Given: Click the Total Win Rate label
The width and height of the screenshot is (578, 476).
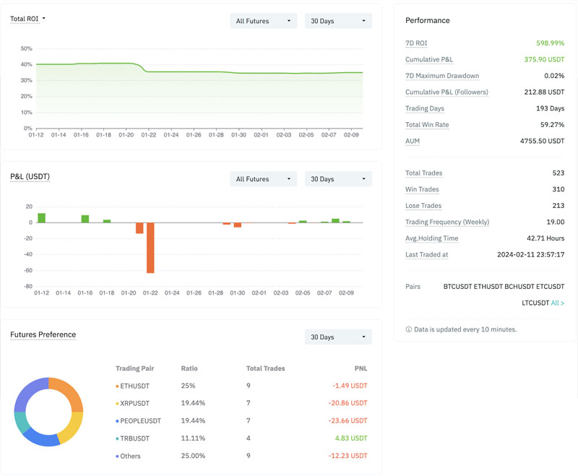Looking at the screenshot, I should coord(427,124).
